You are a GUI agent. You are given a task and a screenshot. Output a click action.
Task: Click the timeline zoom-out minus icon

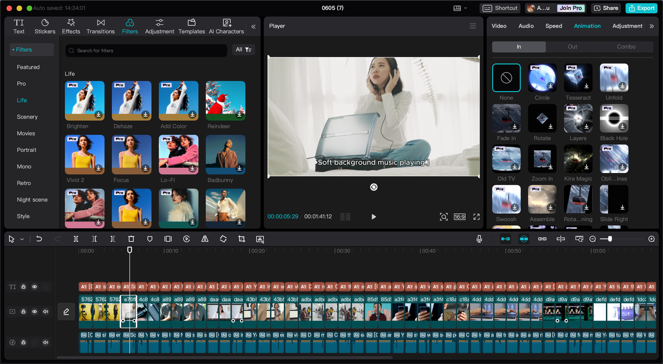tap(593, 239)
